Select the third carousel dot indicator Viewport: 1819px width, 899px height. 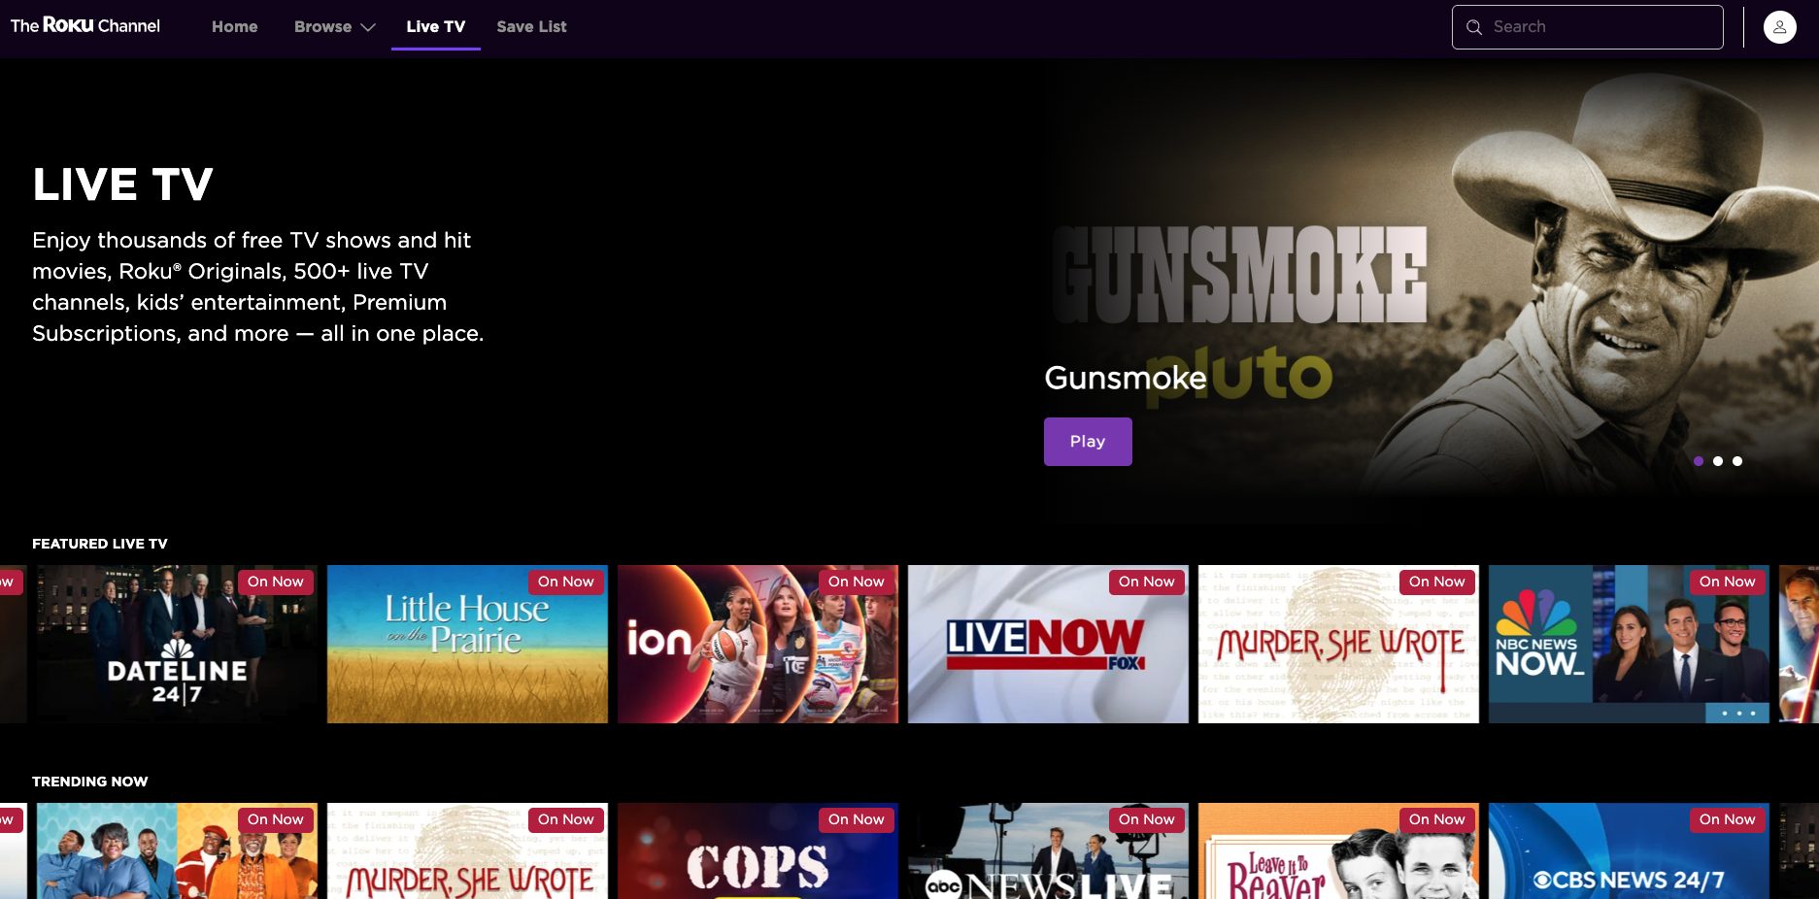tap(1737, 461)
